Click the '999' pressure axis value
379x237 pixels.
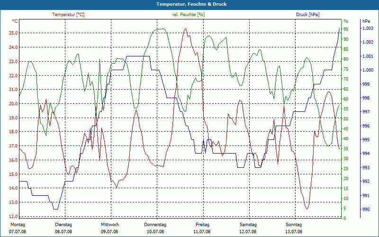coord(366,84)
